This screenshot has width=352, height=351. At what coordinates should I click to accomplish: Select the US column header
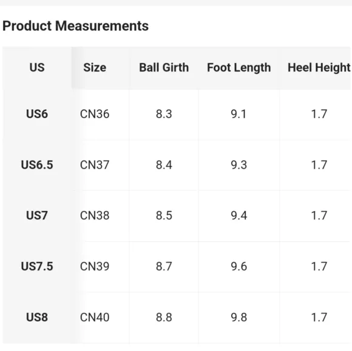(x=37, y=67)
